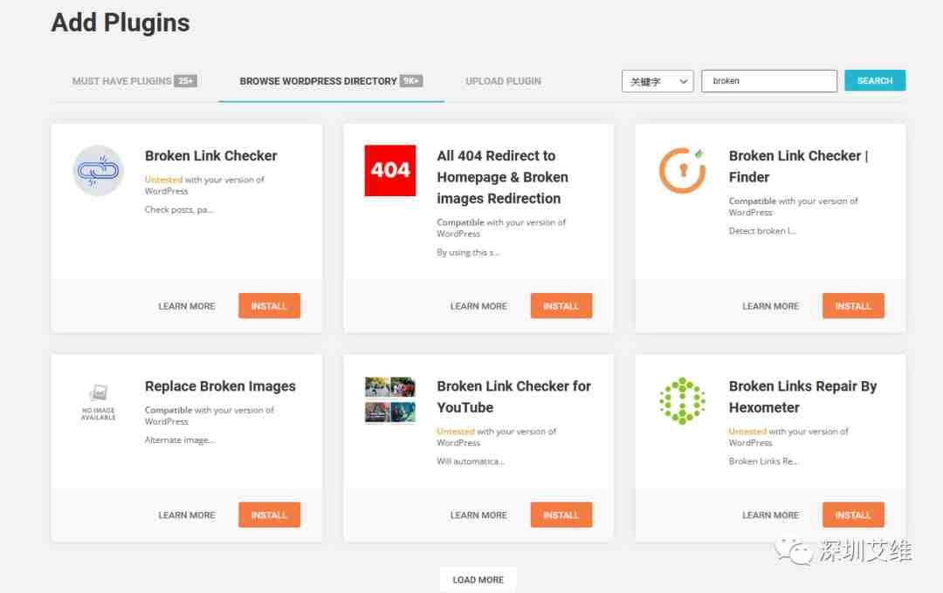Click the red 404 plugin icon
The width and height of the screenshot is (943, 593).
[389, 171]
